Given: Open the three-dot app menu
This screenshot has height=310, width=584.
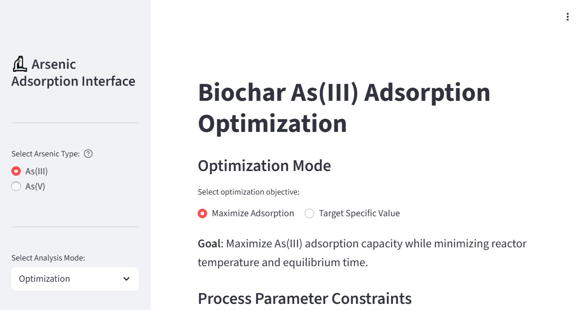Looking at the screenshot, I should click(567, 17).
